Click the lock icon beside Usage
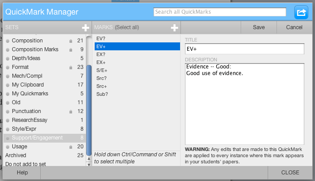Image resolution: width=315 pixels, height=181 pixels. 70,147
